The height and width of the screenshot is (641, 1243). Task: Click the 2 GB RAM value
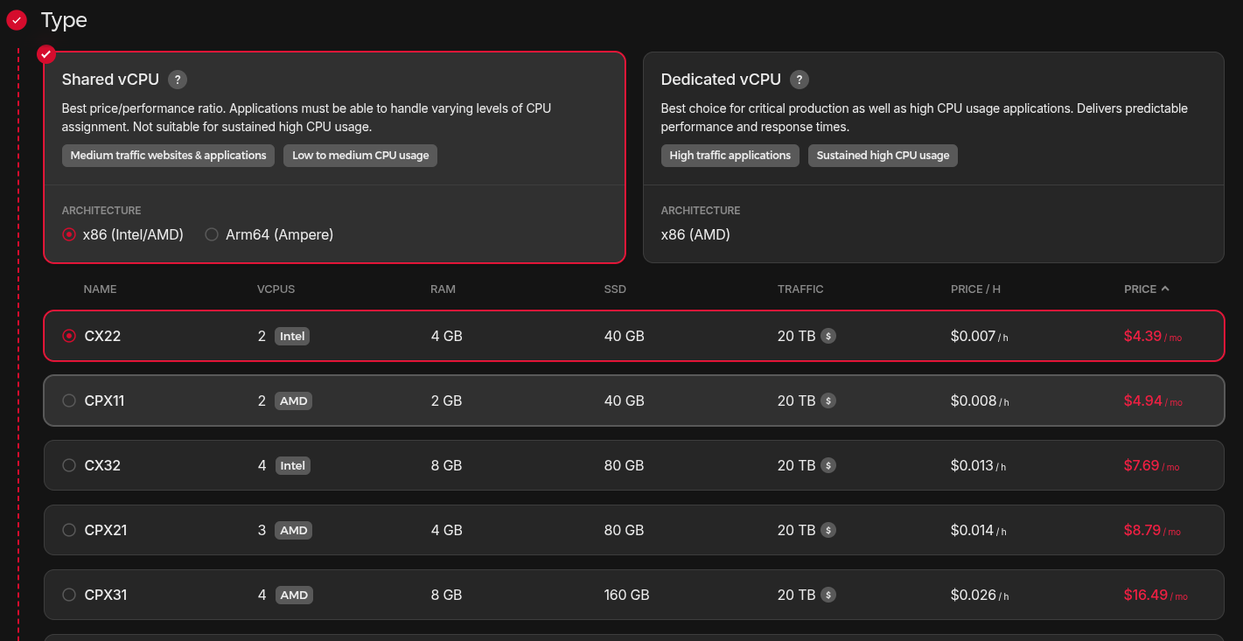[446, 401]
